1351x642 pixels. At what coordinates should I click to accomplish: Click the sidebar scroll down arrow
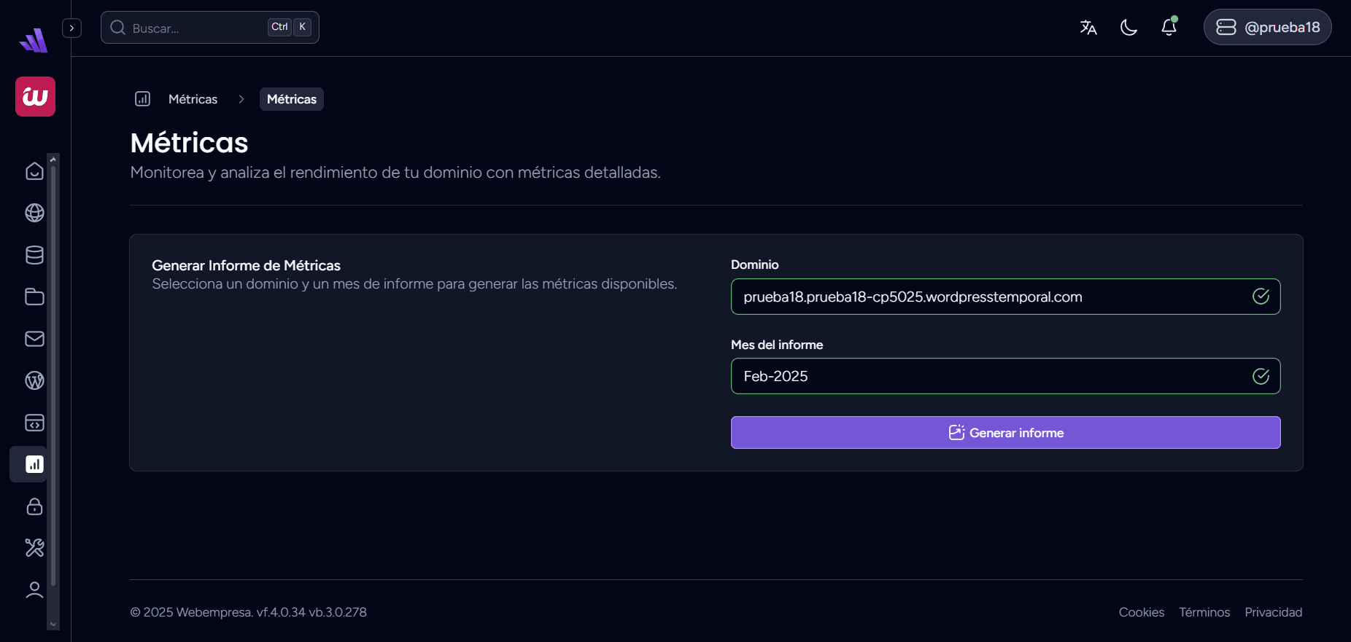point(53,625)
